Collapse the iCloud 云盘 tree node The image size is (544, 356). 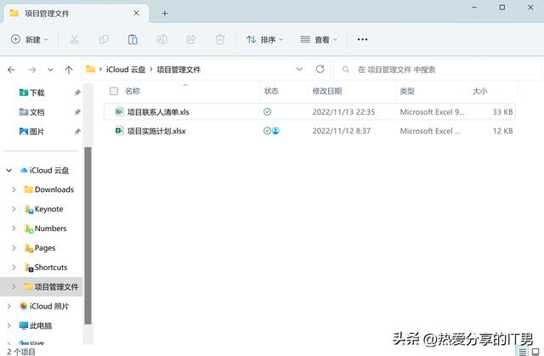(9, 170)
